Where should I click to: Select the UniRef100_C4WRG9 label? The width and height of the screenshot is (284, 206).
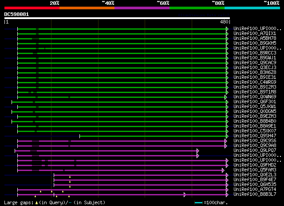(x=255, y=82)
